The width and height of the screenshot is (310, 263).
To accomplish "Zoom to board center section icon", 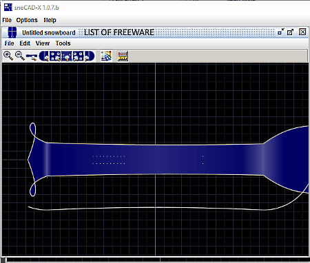I will (67, 56).
